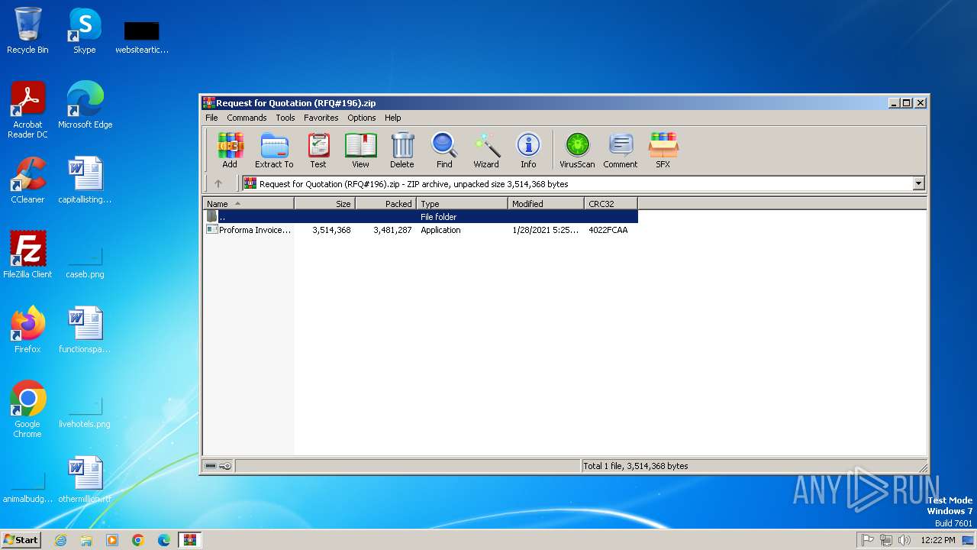The image size is (977, 550).
Task: Select the websiteartic desktop file
Action: [x=141, y=37]
